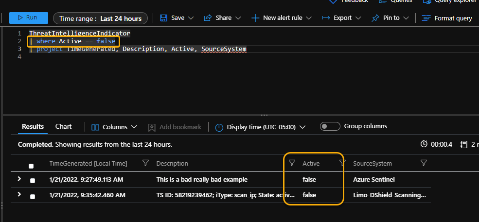Viewport: 479px width, 222px height.
Task: Check the Limo-DShield row checkbox
Action: click(x=33, y=196)
